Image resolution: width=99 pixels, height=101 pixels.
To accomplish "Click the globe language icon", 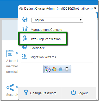I will tap(25, 19).
